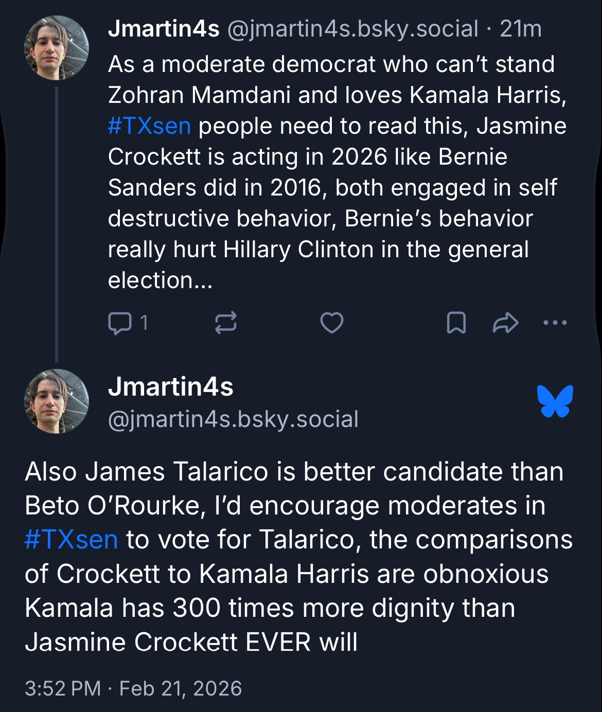Bookmark the parent post
The width and height of the screenshot is (602, 712).
pos(456,323)
